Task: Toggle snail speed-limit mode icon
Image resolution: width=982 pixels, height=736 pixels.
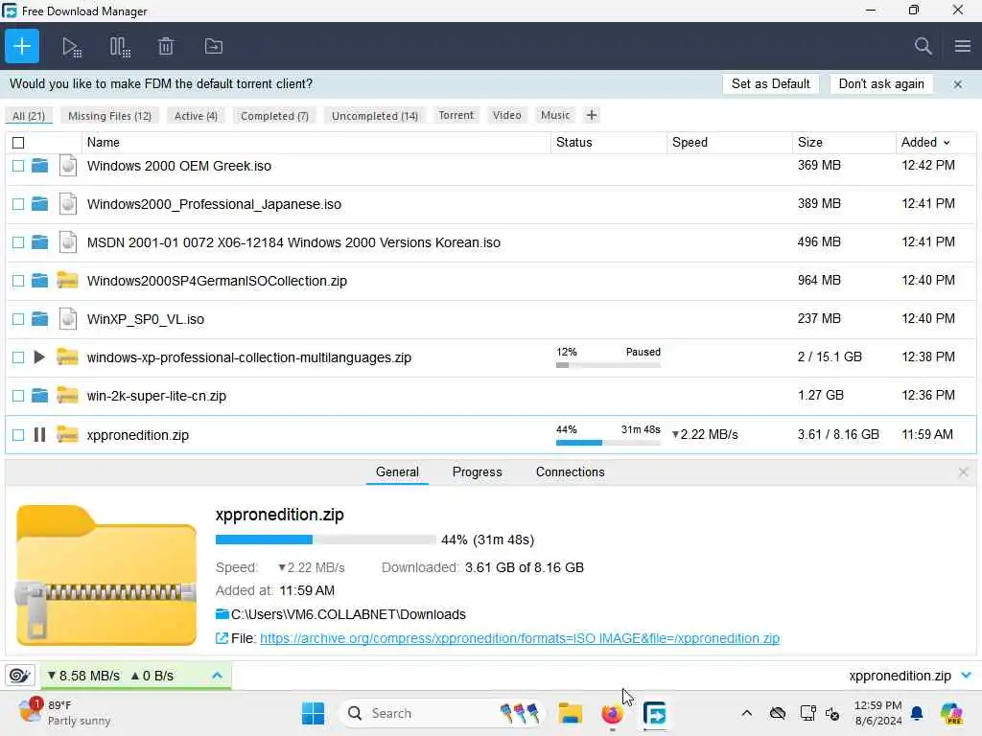Action: (x=19, y=676)
